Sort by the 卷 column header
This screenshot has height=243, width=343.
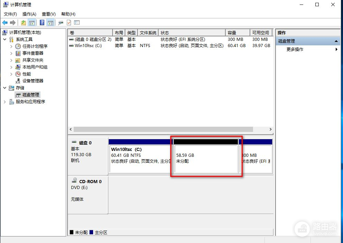pyautogui.click(x=90, y=33)
